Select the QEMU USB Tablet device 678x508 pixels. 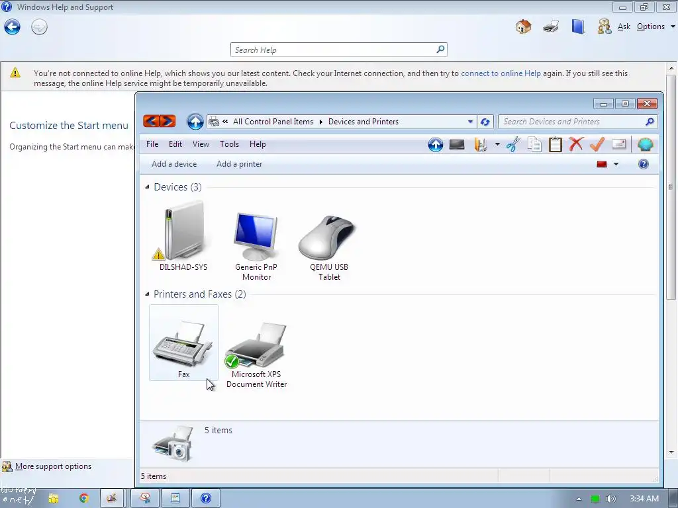329,247
